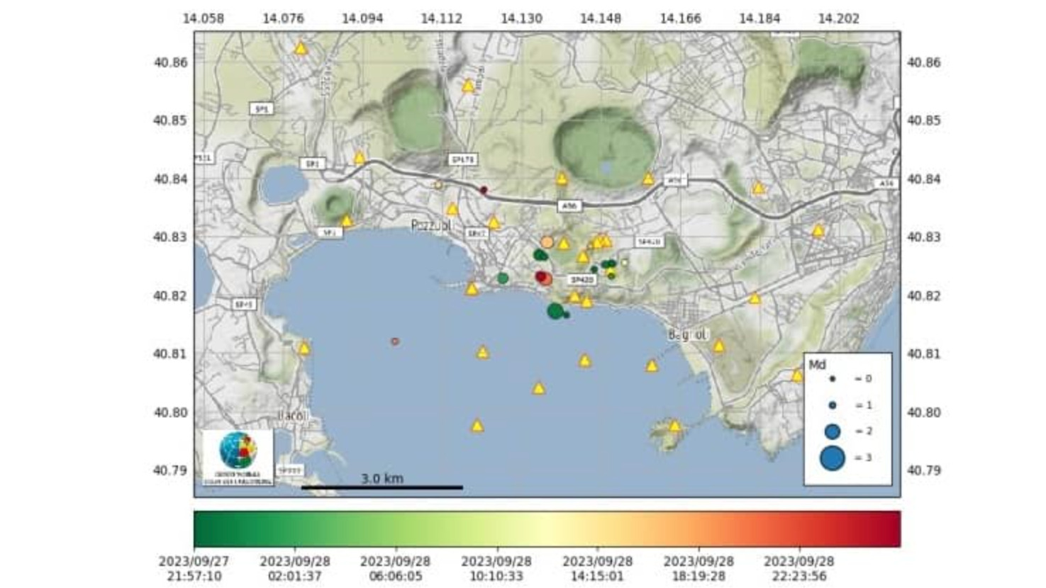Click the Md = 2 legend circle

tap(832, 431)
